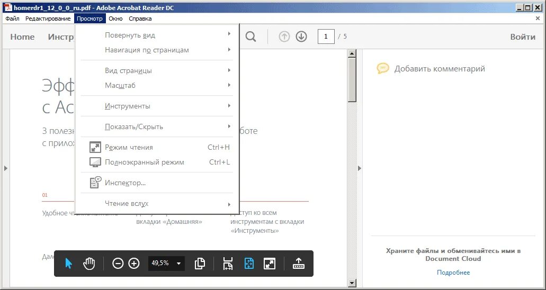Go to previous page arrow
The height and width of the screenshot is (290, 546).
coord(284,37)
